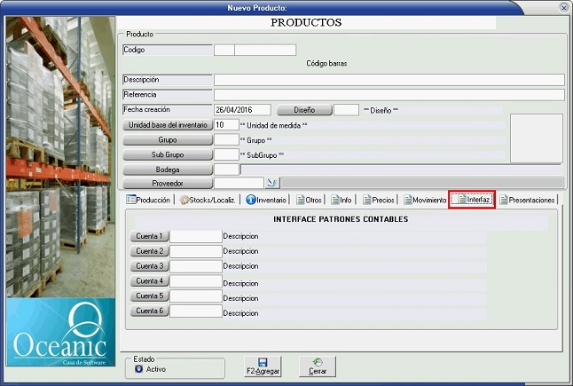Click the Descripción input field
Image resolution: width=573 pixels, height=386 pixels.
click(389, 80)
